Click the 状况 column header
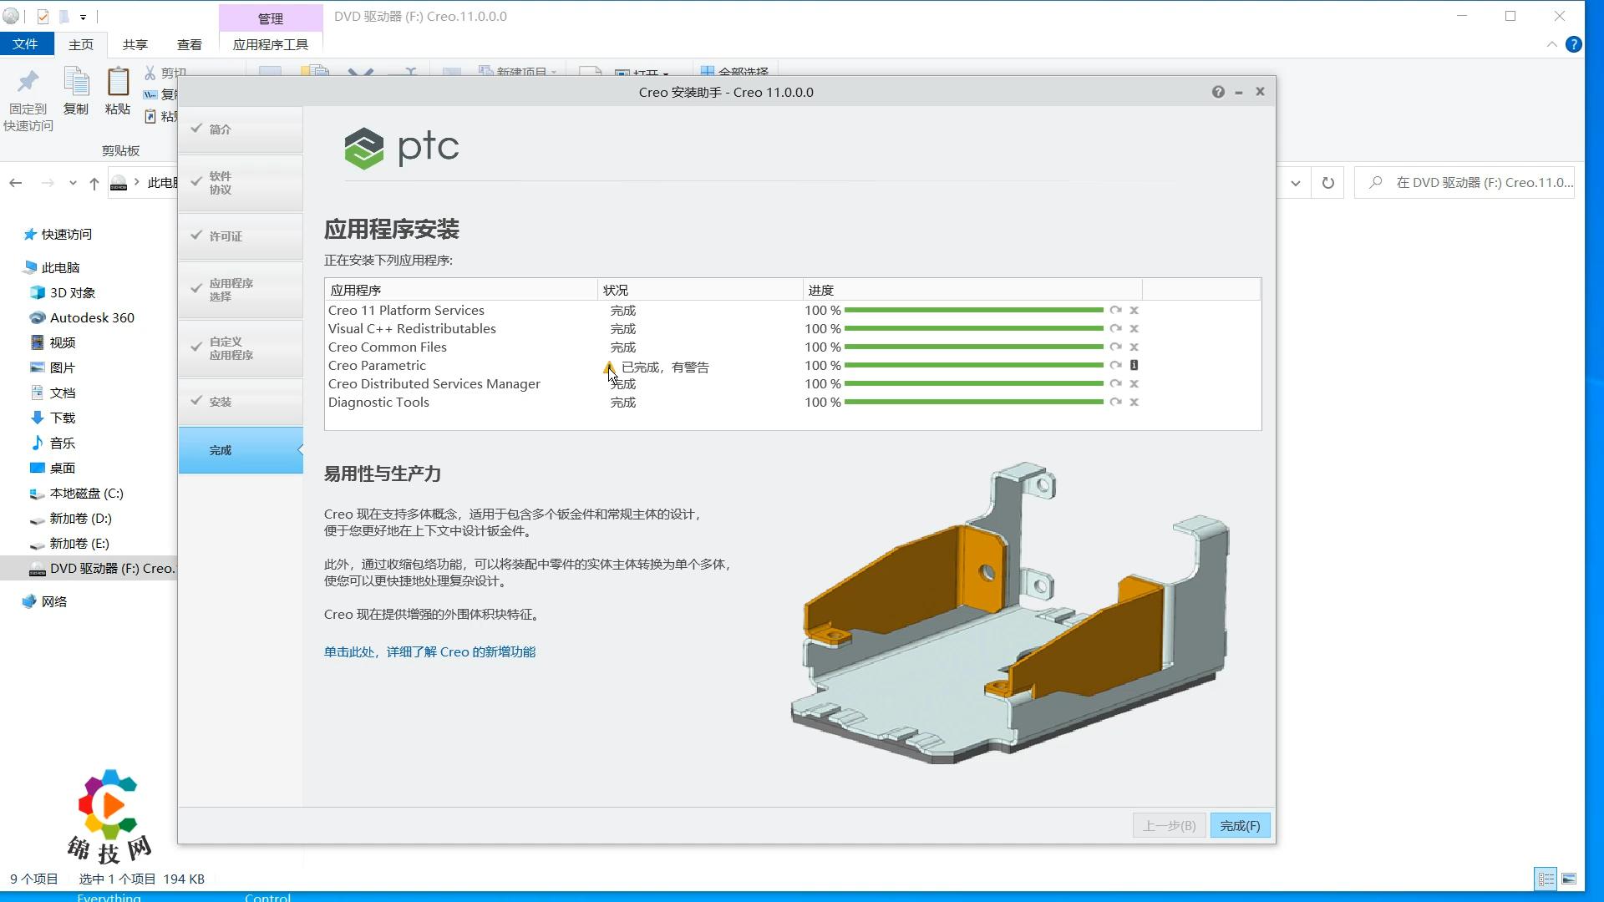The image size is (1604, 902). click(700, 290)
